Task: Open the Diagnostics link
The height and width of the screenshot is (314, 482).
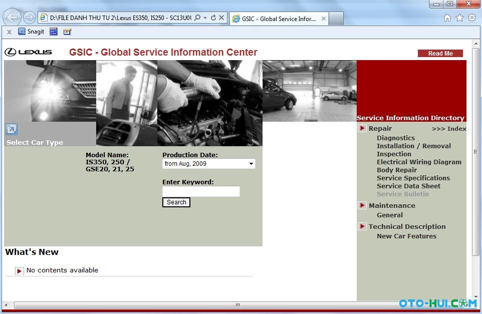Action: 396,138
